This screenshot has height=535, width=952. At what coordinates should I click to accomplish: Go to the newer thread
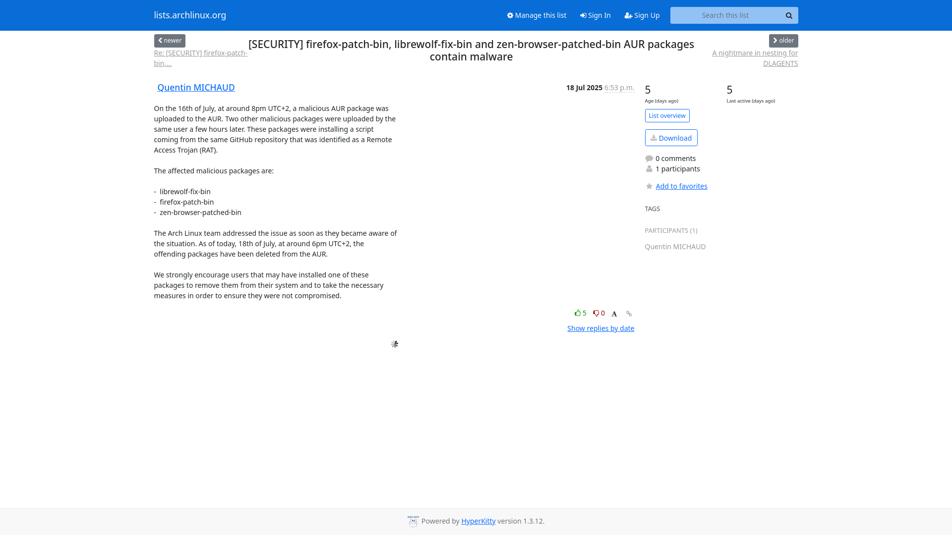coord(170,41)
